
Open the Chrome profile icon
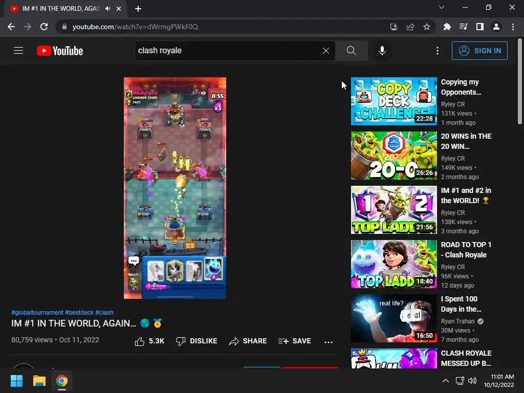496,27
